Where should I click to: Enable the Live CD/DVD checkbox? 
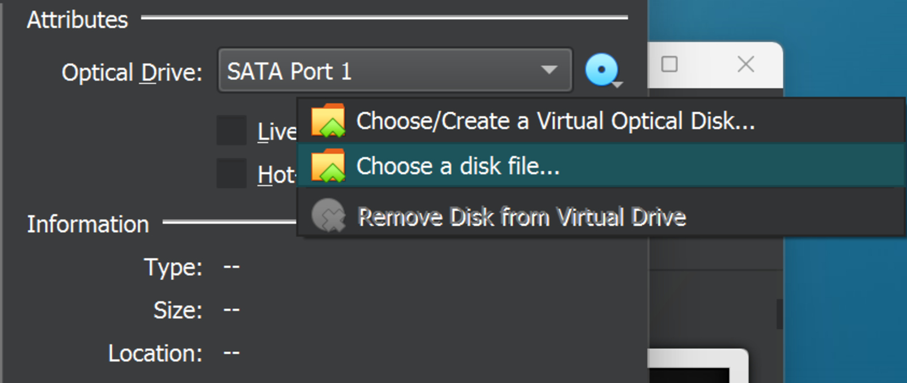231,130
